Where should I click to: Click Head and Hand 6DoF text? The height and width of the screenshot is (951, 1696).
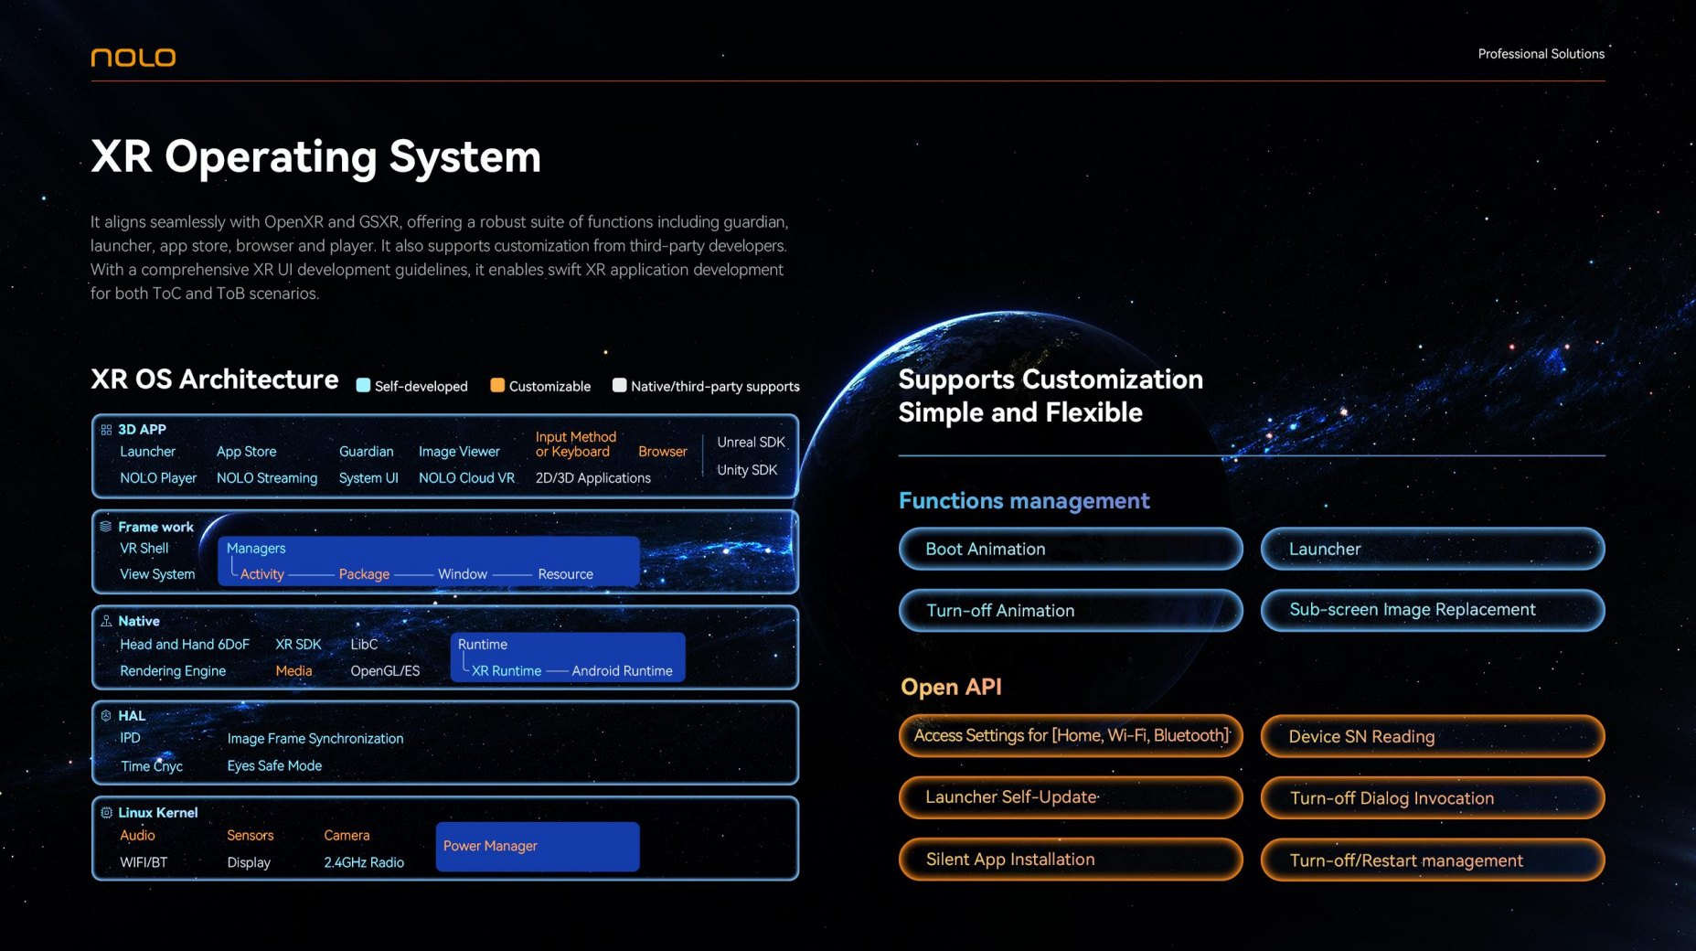(x=185, y=645)
